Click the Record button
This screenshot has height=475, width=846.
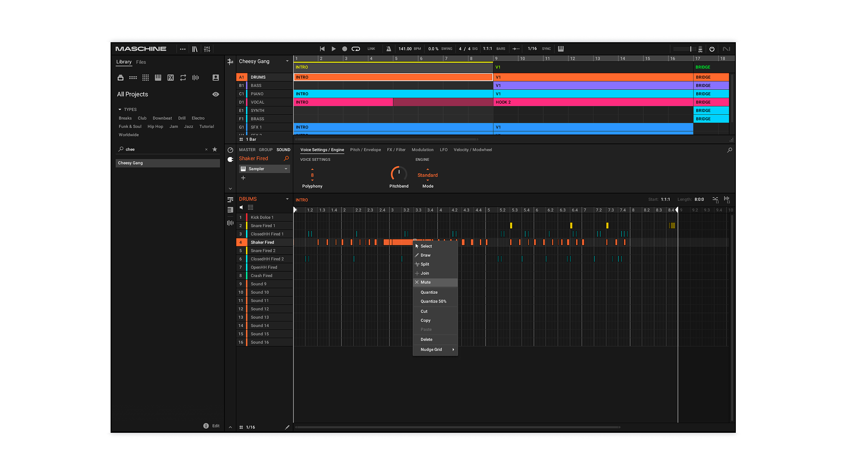click(x=345, y=49)
